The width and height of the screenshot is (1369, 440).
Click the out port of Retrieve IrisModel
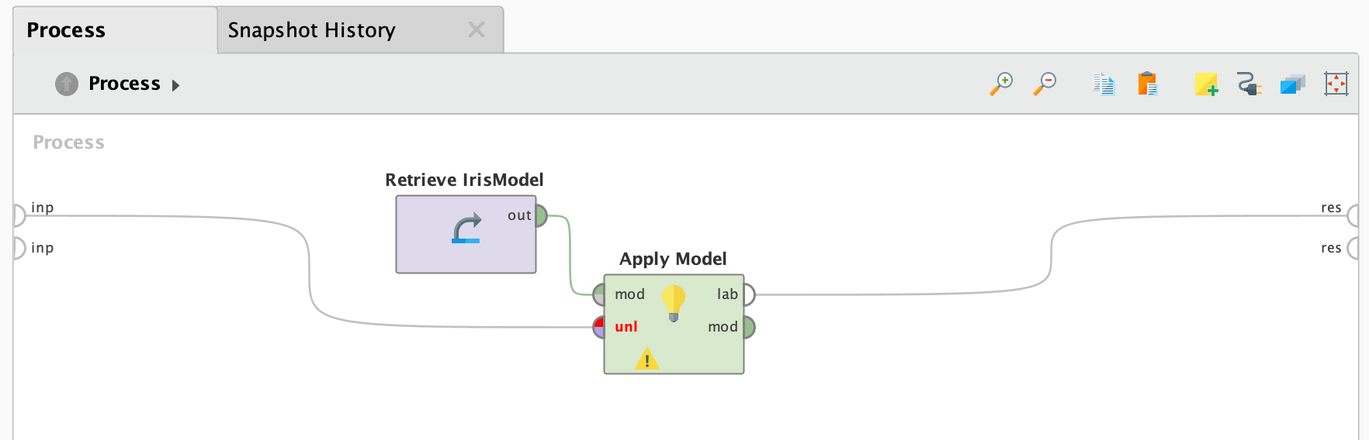tap(541, 215)
